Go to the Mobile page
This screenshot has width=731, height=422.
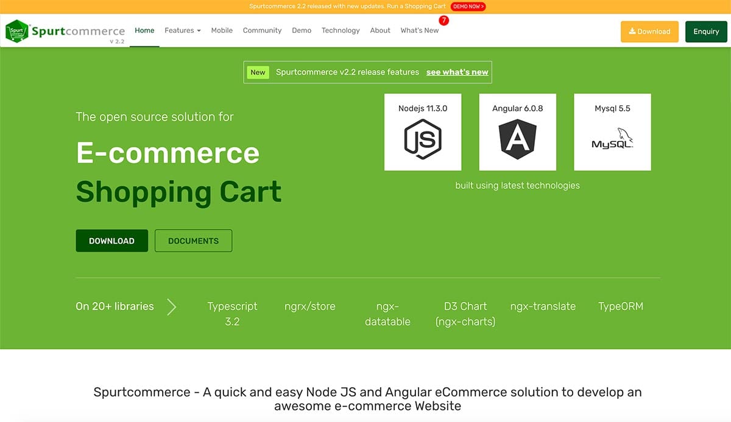[222, 30]
